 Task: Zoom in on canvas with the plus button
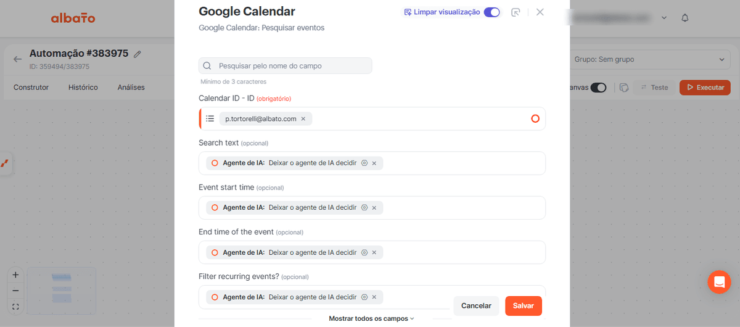pos(15,275)
